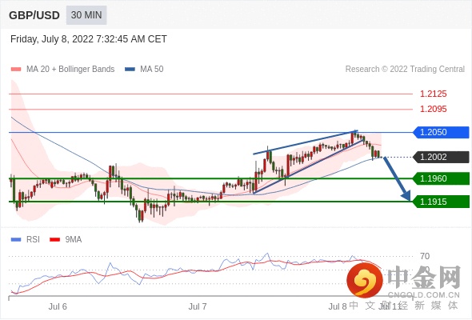Image resolution: width=472 pixels, height=320 pixels.
Task: Click the blue 1.2050 pivot price tag
Action: click(441, 132)
